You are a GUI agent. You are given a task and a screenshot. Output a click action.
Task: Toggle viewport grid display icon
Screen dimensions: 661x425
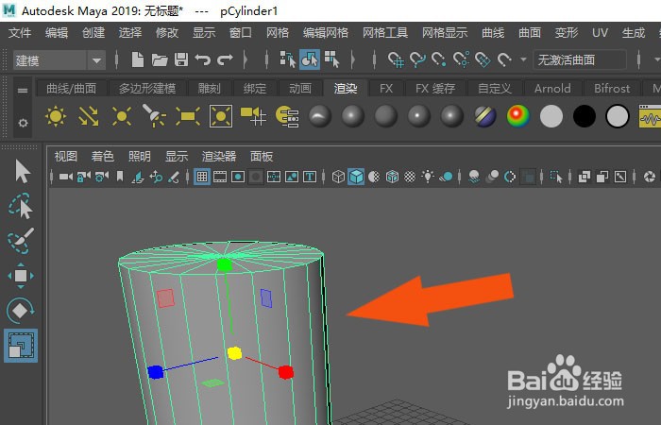202,177
